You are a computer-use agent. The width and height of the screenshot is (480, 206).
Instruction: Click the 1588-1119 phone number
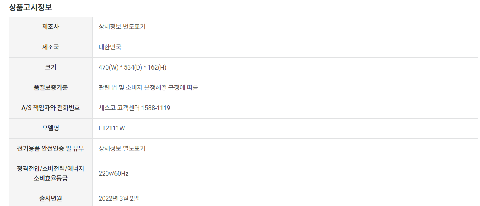156,108
